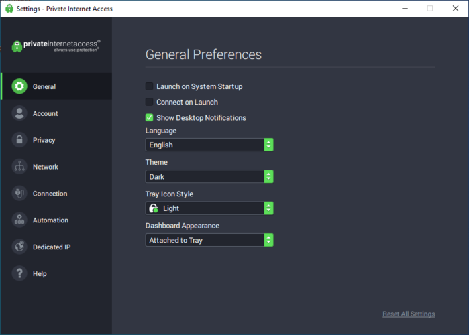The image size is (469, 335).
Task: Click the Privacy padlock icon
Action: click(19, 140)
